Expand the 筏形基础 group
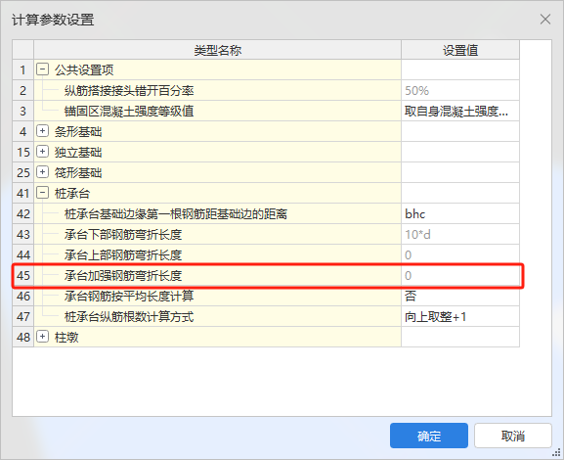This screenshot has height=460, width=564. coord(42,172)
